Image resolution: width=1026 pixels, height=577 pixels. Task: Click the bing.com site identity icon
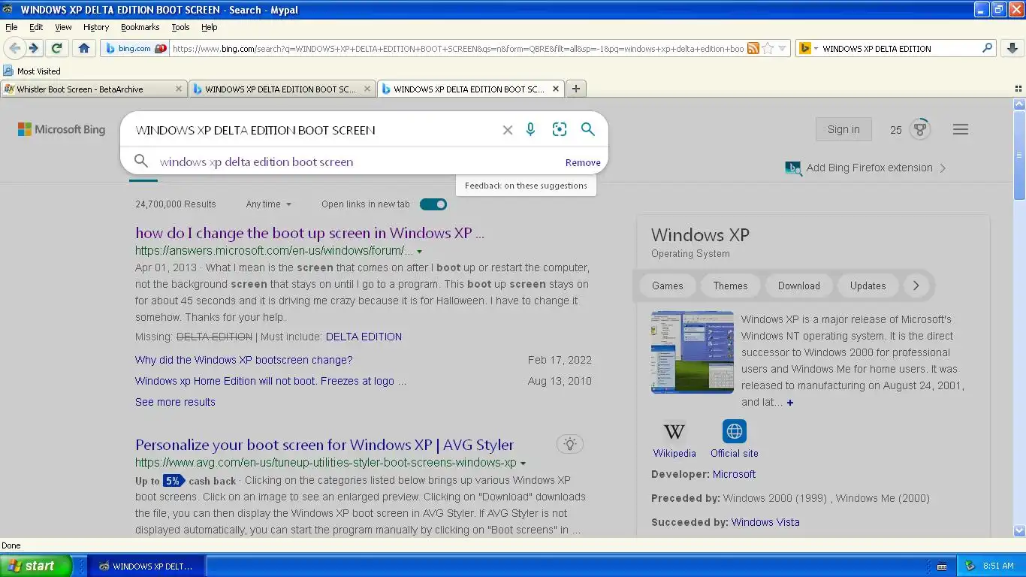pos(135,48)
